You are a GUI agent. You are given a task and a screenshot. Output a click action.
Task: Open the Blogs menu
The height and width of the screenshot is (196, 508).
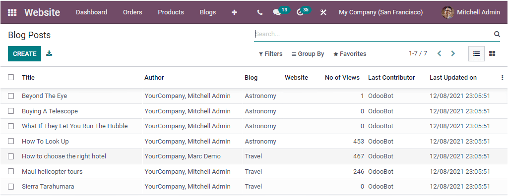(x=208, y=12)
